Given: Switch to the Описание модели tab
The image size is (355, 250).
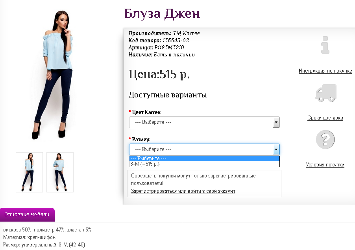Looking at the screenshot, I should pyautogui.click(x=27, y=215).
